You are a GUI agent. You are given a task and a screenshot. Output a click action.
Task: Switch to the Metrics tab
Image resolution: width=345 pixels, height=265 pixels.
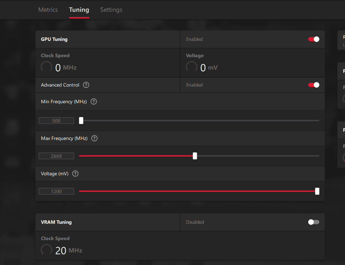(x=48, y=10)
